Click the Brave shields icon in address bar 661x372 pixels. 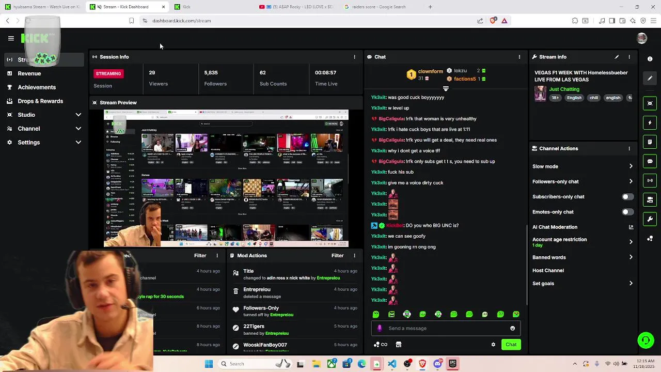tap(493, 21)
